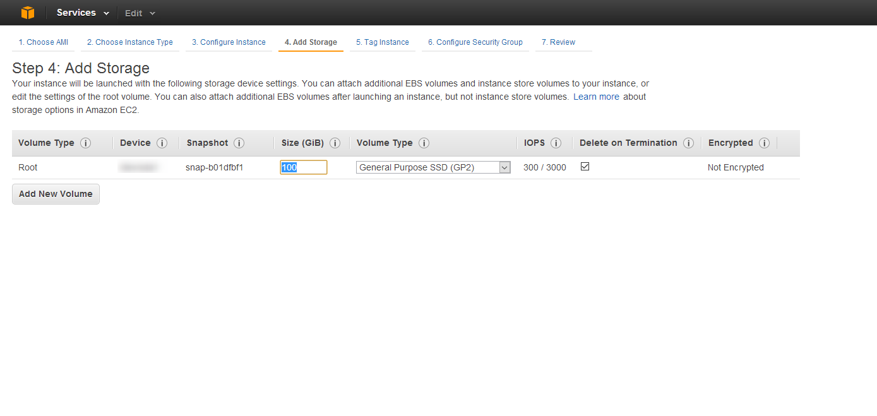Click the AWS home cube icon
The width and height of the screenshot is (877, 416).
click(x=27, y=12)
